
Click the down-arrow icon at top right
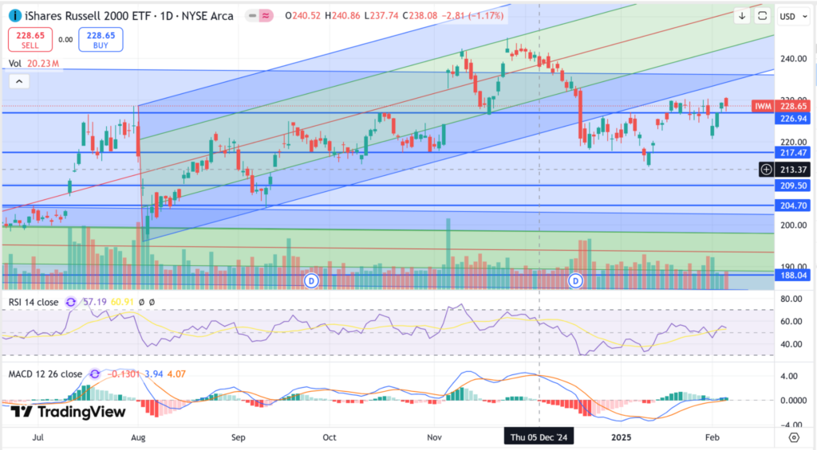(742, 16)
